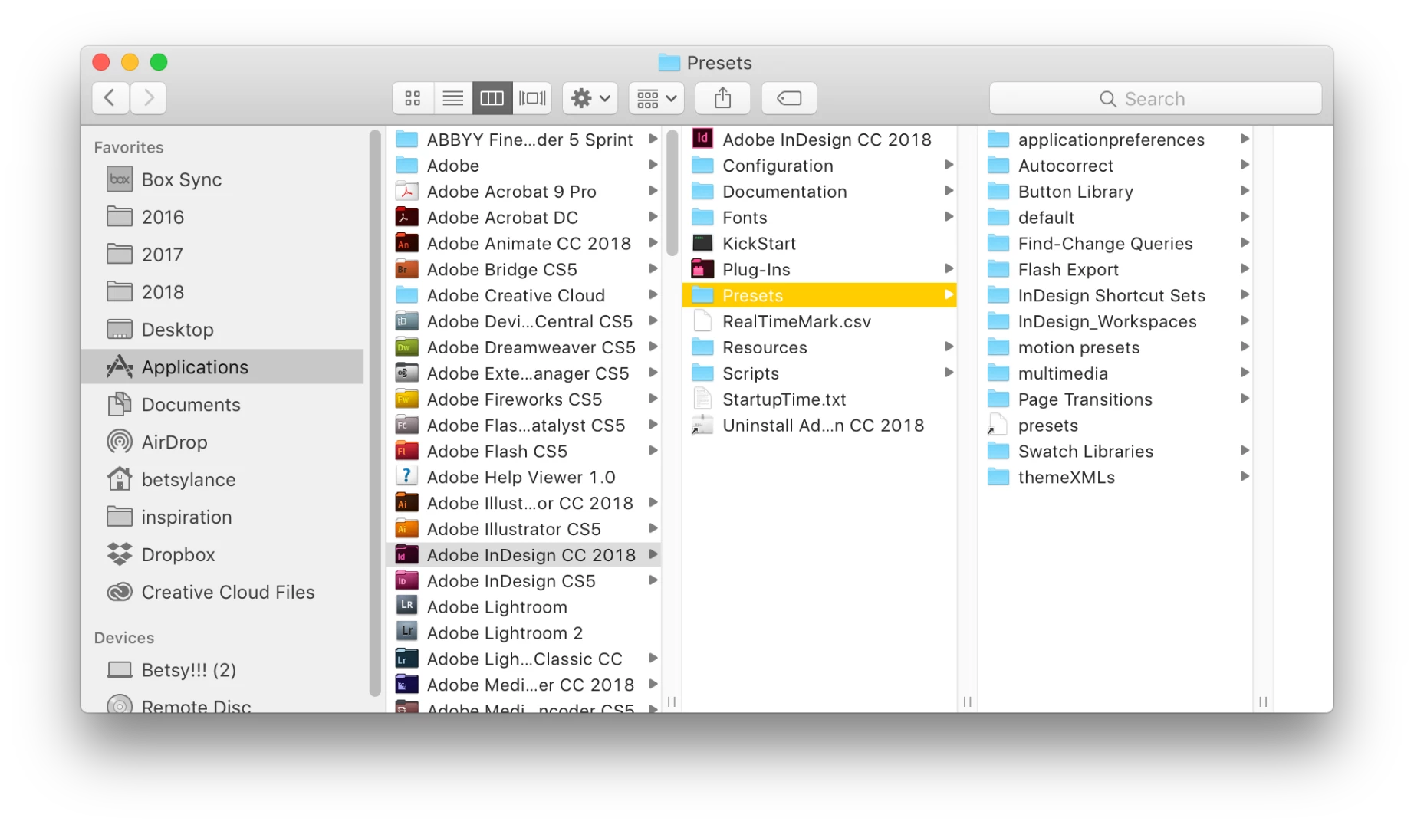Select the Uninstall Adobe InDesign CC 2018 item
This screenshot has height=828, width=1414.
coord(820,426)
